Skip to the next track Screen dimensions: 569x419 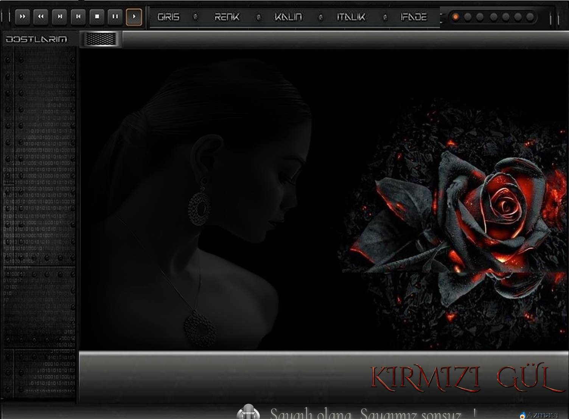[59, 17]
